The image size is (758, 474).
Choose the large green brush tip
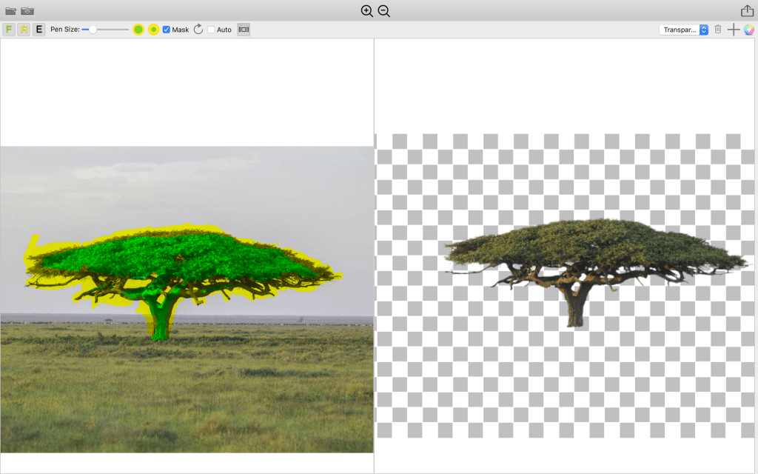(138, 30)
